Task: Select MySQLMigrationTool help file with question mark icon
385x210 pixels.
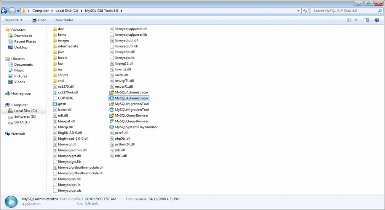Action: [x=129, y=104]
